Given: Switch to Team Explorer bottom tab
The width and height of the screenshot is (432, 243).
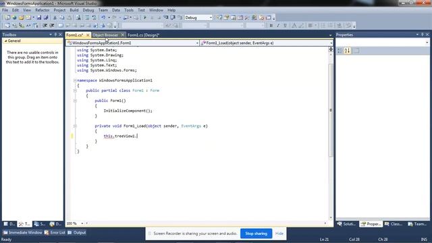Looking at the screenshot, I should [417, 224].
